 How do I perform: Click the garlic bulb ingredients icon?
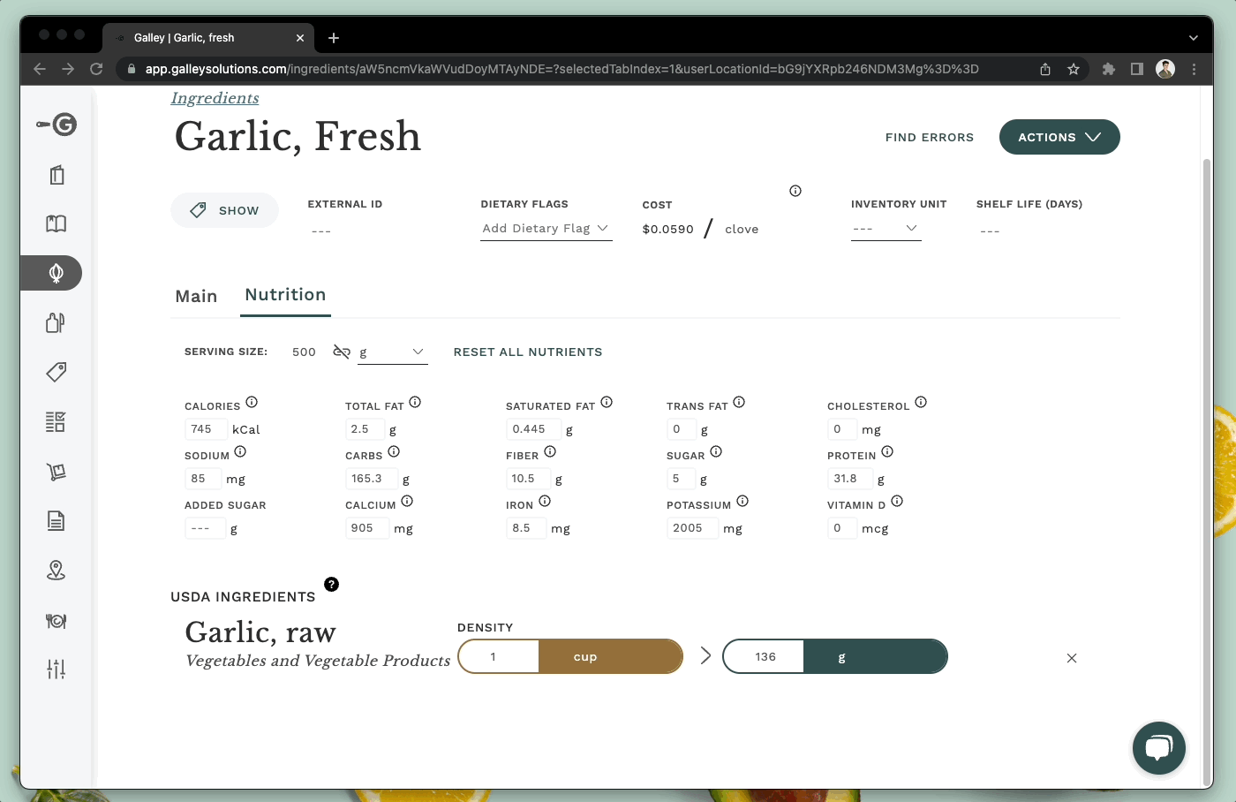(x=56, y=273)
